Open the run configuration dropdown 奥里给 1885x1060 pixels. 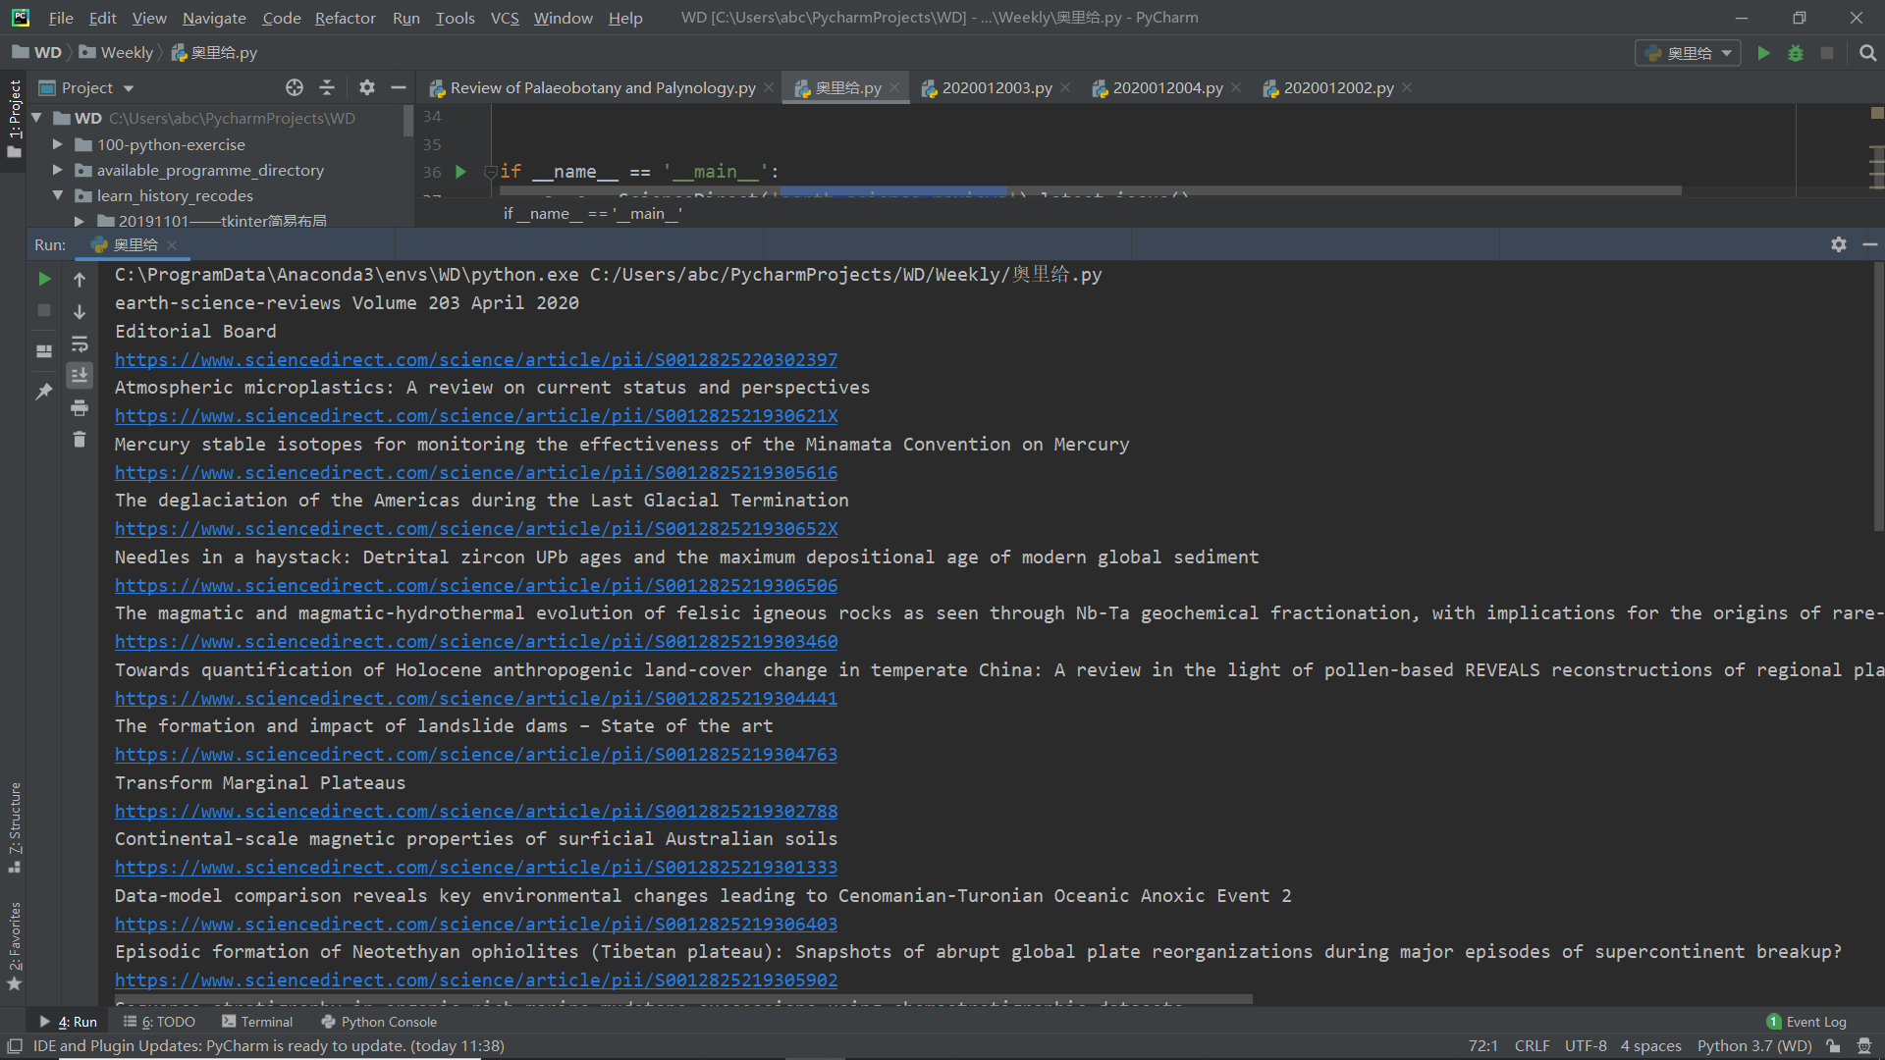1688,53
